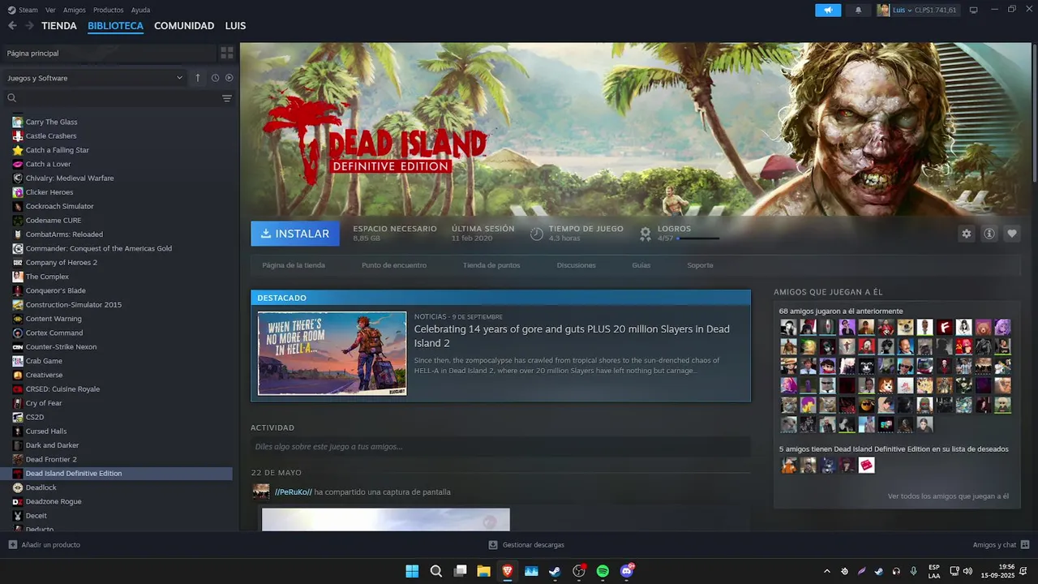Open game info icon
The height and width of the screenshot is (584, 1038).
989,234
